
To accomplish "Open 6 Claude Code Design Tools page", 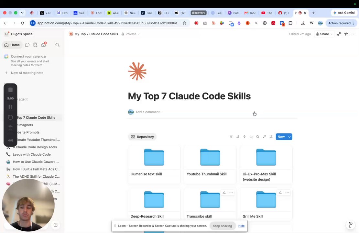I will click(x=35, y=147).
